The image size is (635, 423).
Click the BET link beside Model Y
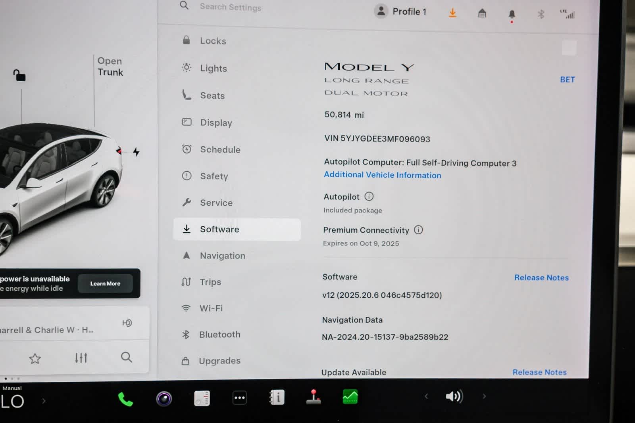tap(567, 80)
